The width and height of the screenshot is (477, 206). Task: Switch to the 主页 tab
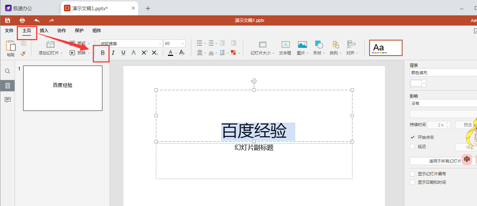click(x=27, y=31)
